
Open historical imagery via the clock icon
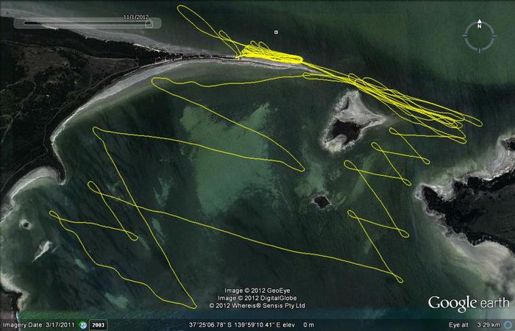[84, 324]
